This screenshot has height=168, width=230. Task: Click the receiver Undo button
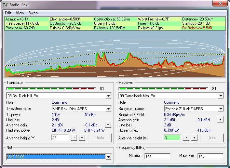(x=212, y=138)
